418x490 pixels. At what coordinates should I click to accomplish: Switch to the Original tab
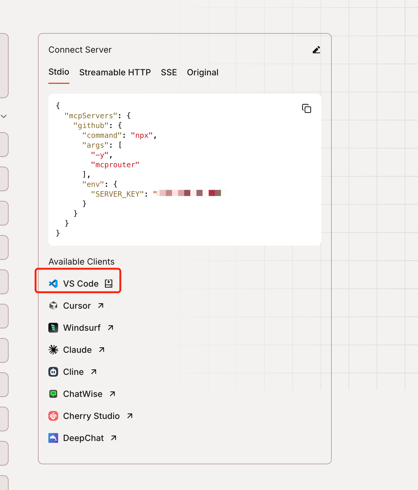[203, 73]
